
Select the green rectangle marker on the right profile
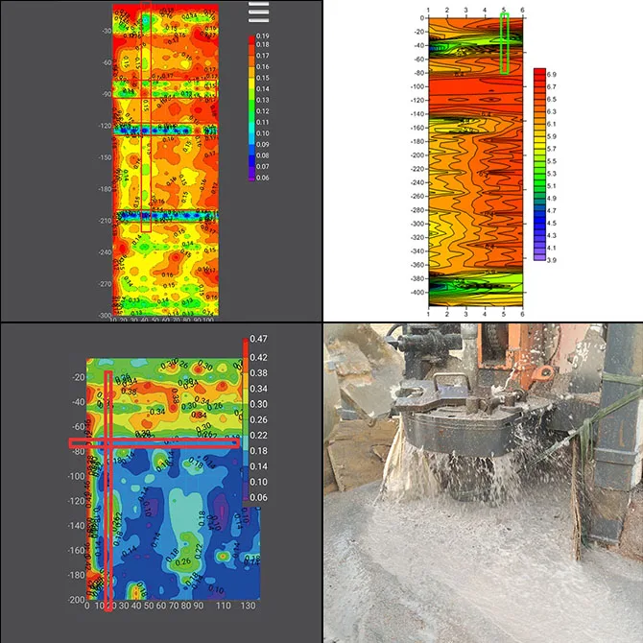(x=505, y=43)
